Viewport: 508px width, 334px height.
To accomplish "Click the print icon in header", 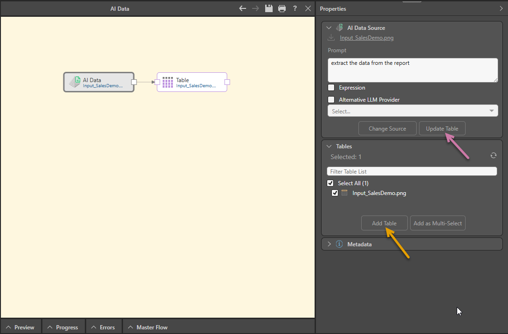I will coord(281,8).
